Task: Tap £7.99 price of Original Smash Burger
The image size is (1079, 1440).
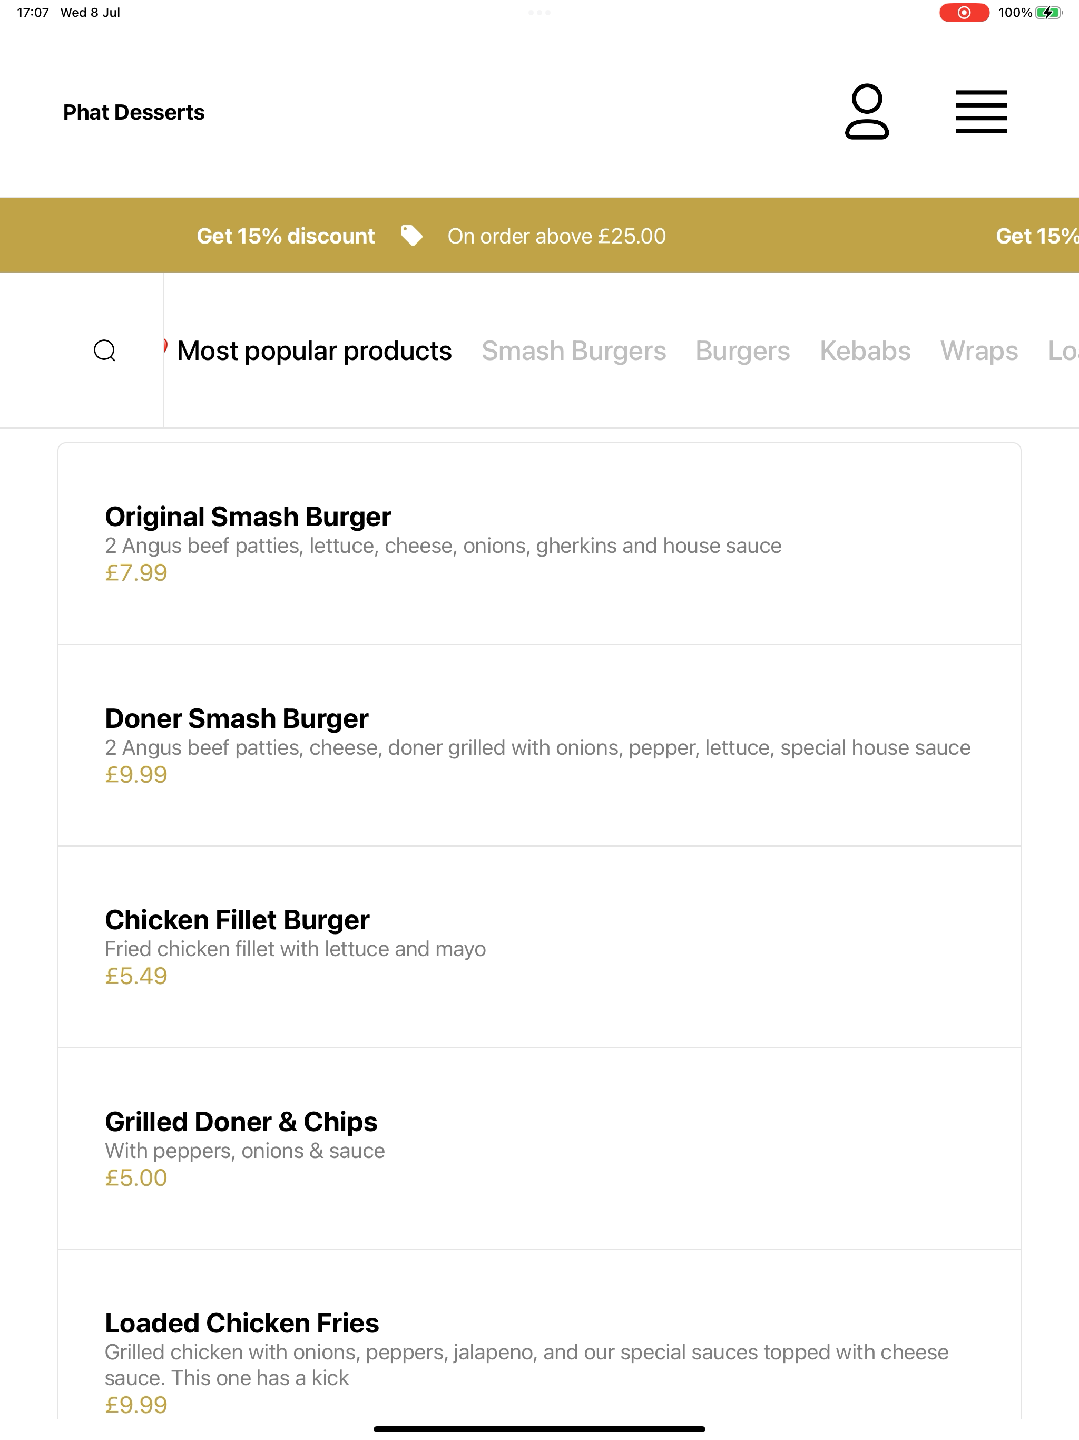Action: (x=136, y=573)
